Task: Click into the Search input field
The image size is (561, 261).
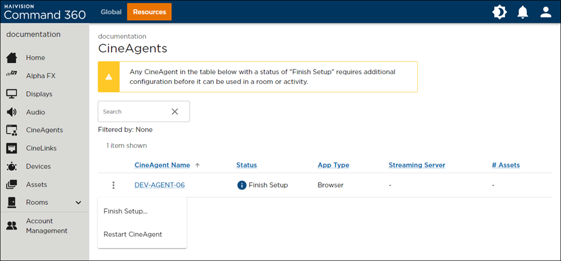Action: click(x=132, y=111)
